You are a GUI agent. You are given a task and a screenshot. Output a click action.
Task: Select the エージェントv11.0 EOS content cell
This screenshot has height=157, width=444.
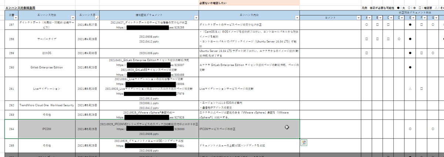point(249,105)
